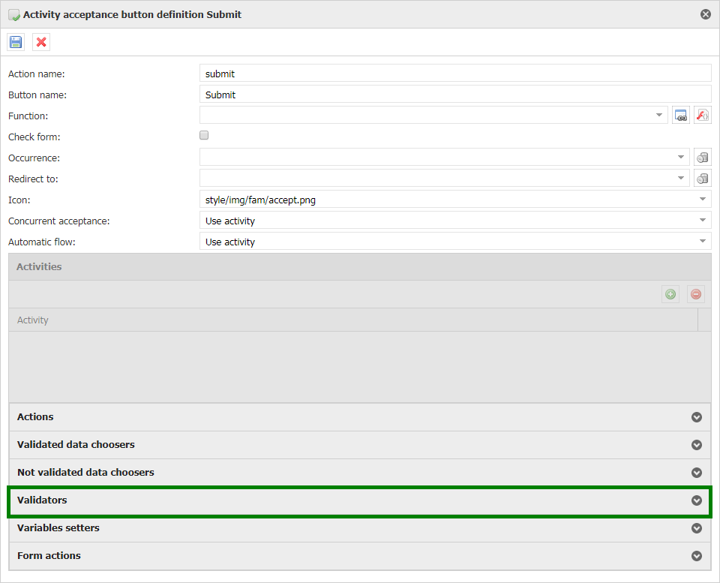The image size is (720, 583).
Task: Click the Concurrent acceptance label
Action: click(x=59, y=221)
